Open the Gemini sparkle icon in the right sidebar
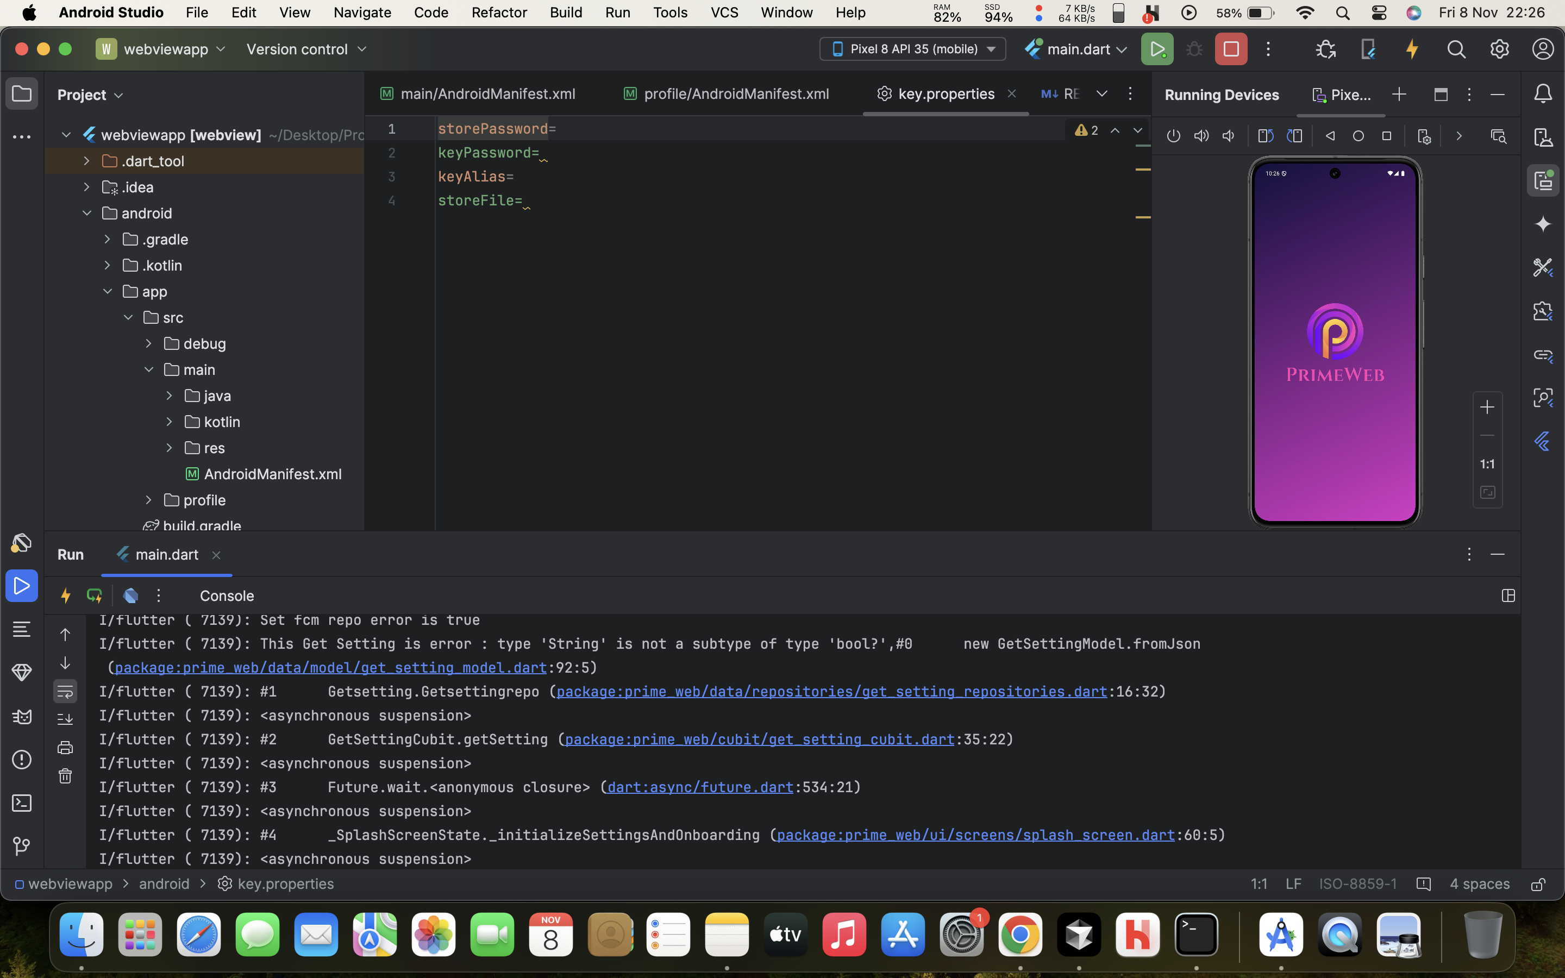The width and height of the screenshot is (1565, 978). point(1543,224)
